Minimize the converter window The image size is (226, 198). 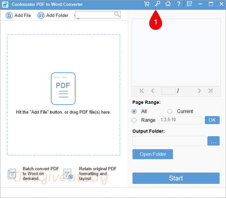click(x=200, y=4)
